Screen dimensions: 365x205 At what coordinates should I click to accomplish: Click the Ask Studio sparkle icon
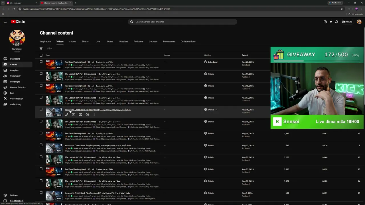pyautogui.click(x=331, y=22)
